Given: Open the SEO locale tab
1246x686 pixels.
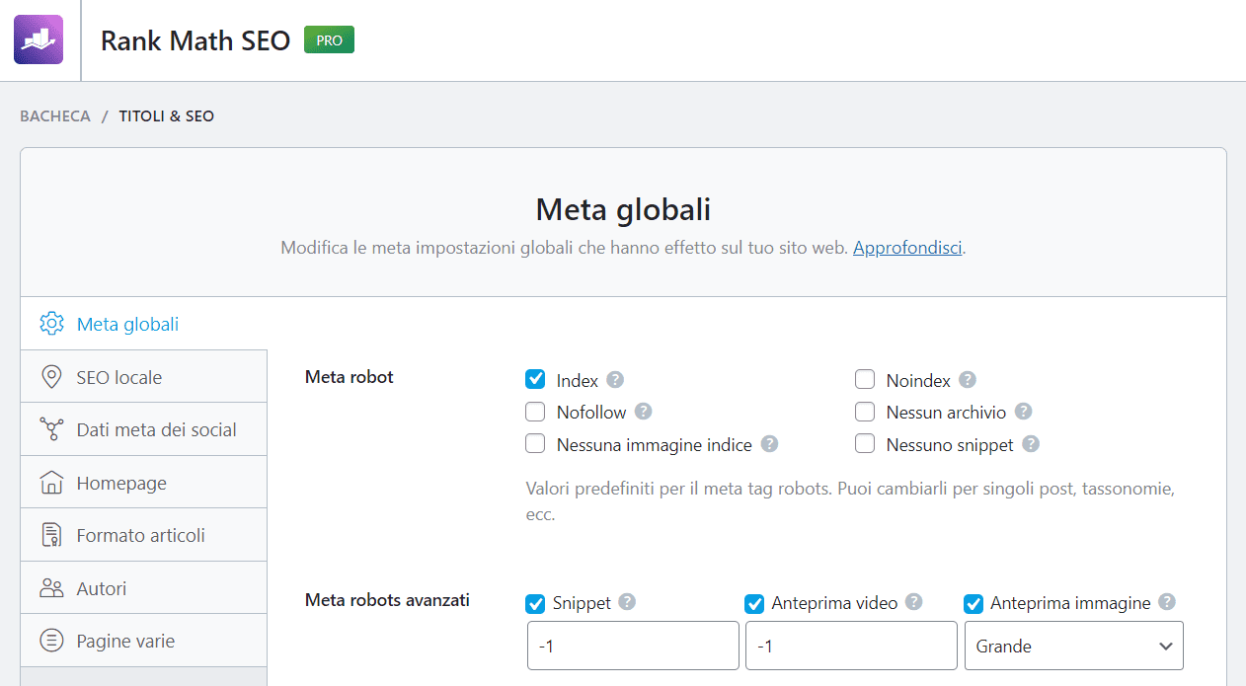Looking at the screenshot, I should coord(118,377).
